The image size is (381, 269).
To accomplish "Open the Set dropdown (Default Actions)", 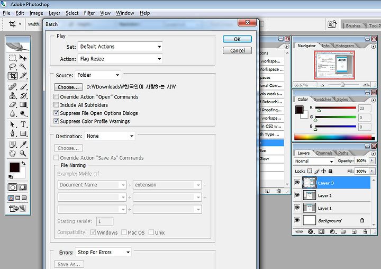I will (120, 47).
